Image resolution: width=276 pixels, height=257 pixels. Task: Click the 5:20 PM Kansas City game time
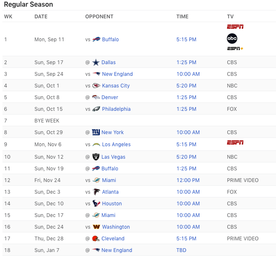(186, 86)
